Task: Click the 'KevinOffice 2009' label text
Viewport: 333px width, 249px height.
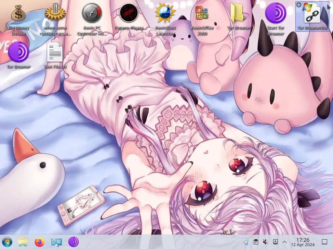Action: point(202,31)
